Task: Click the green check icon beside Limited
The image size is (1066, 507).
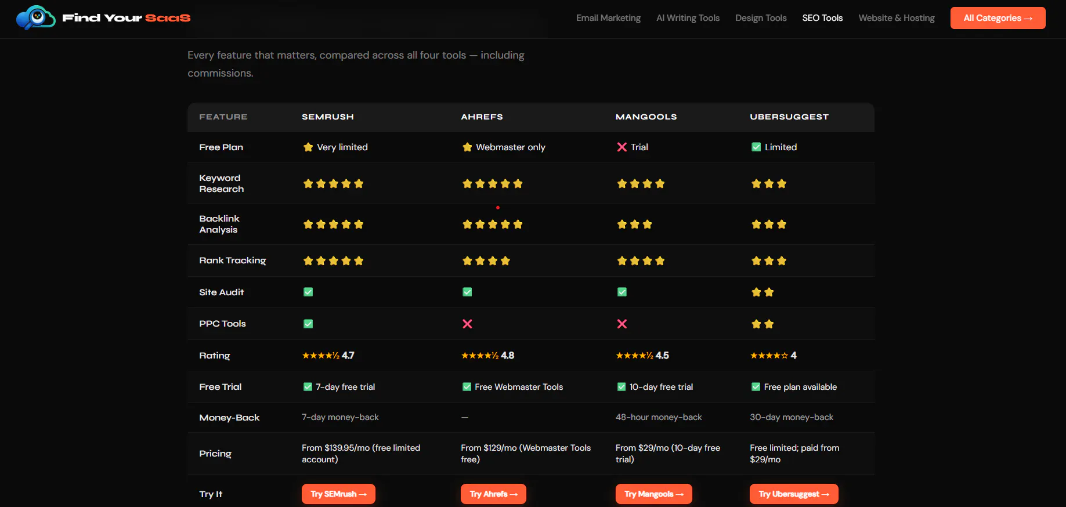Action: click(x=756, y=147)
